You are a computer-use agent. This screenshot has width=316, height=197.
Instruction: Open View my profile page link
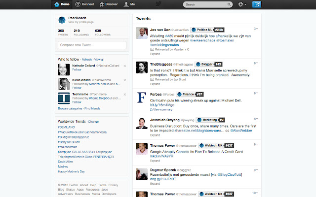coord(81,22)
